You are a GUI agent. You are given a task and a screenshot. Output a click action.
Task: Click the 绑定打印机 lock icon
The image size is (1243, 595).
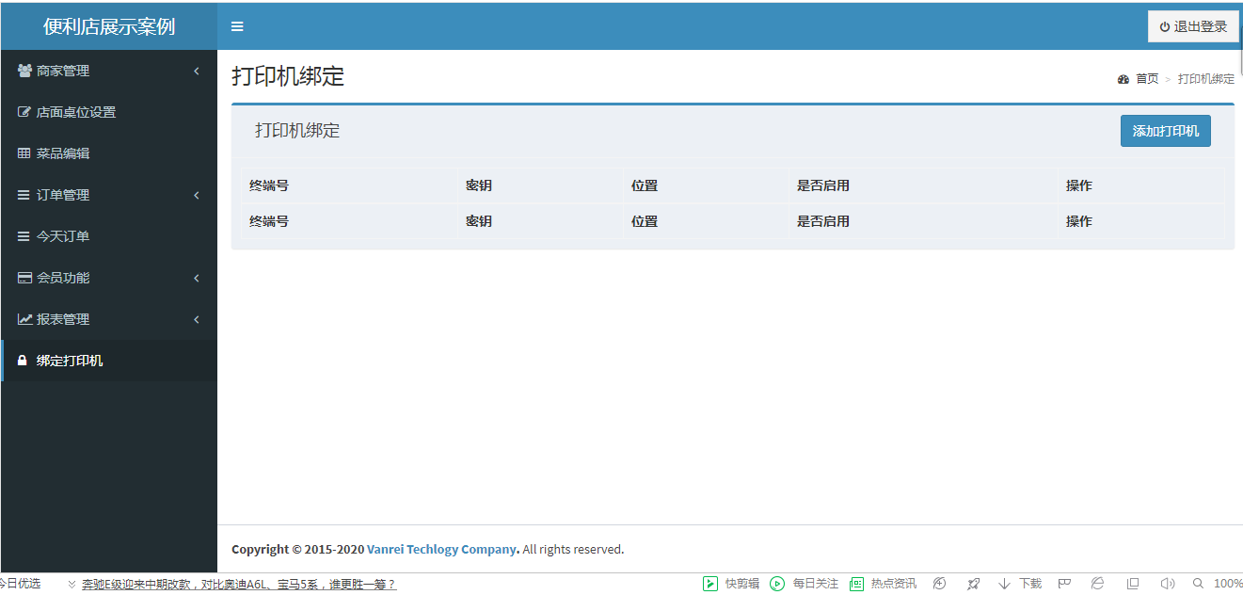[24, 361]
